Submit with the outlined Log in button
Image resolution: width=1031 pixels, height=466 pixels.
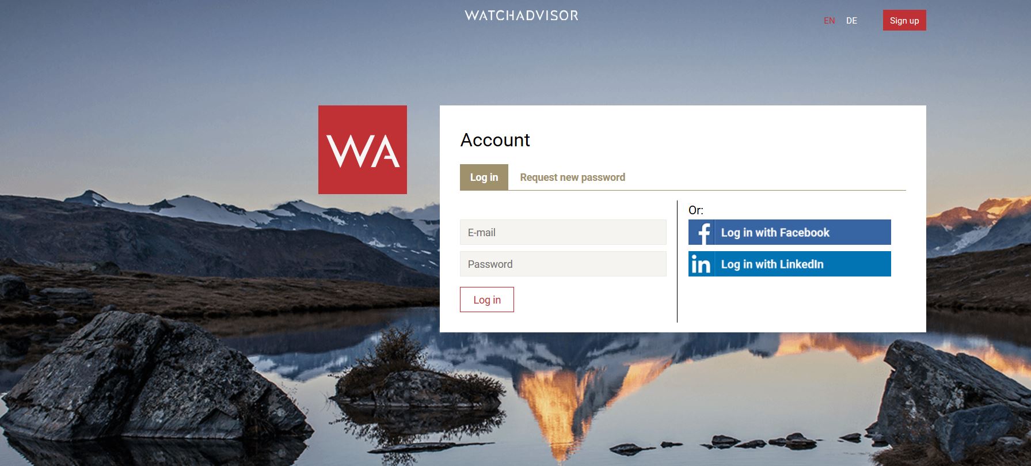(487, 300)
